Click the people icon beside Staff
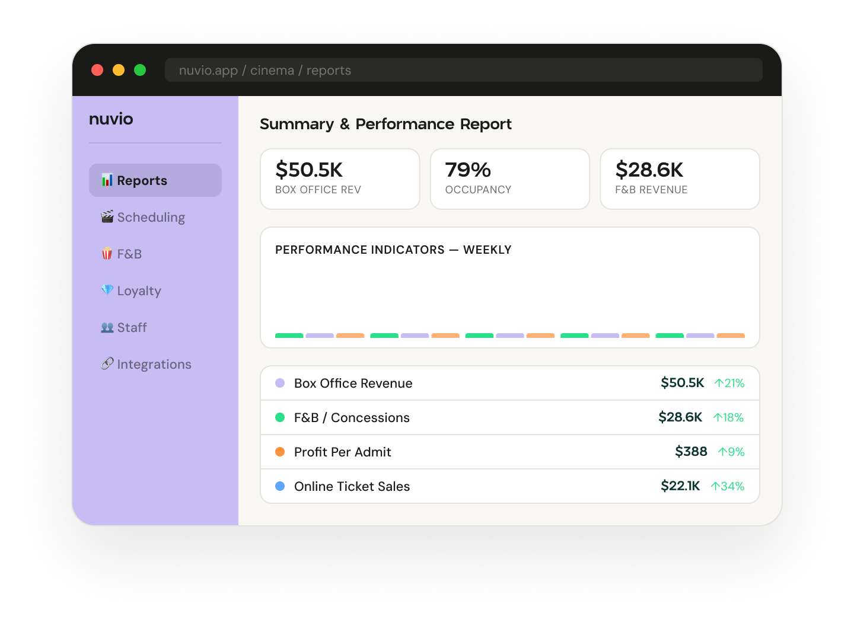 [107, 327]
